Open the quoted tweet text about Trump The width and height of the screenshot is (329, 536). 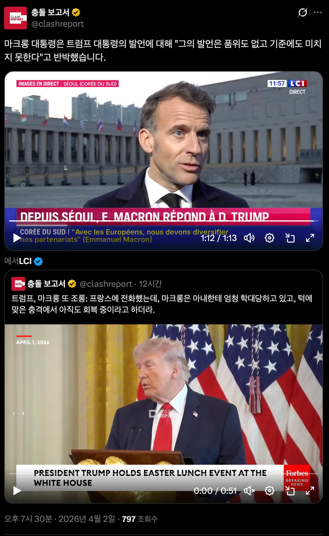162,304
